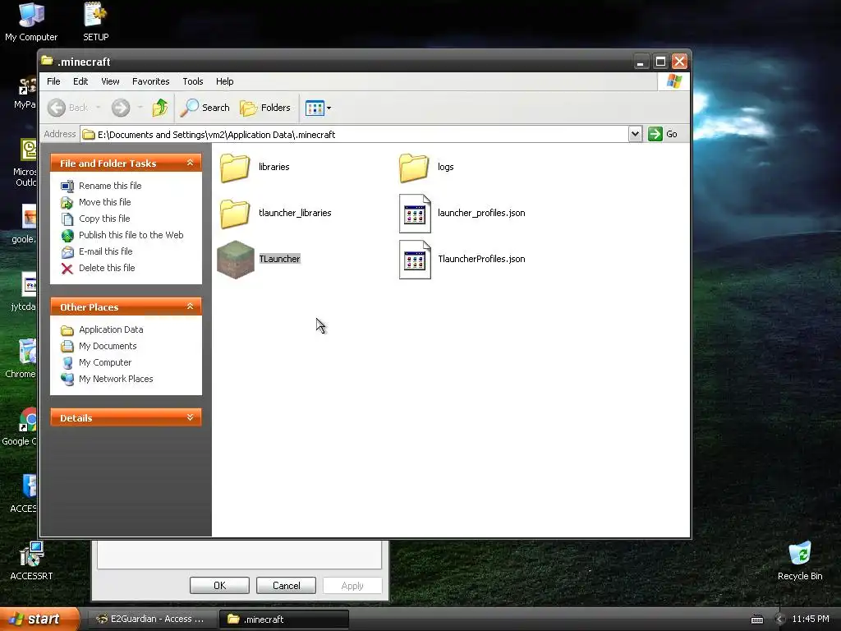This screenshot has height=631, width=841.
Task: Select the launcher_profiles.json file icon
Action: coord(415,213)
